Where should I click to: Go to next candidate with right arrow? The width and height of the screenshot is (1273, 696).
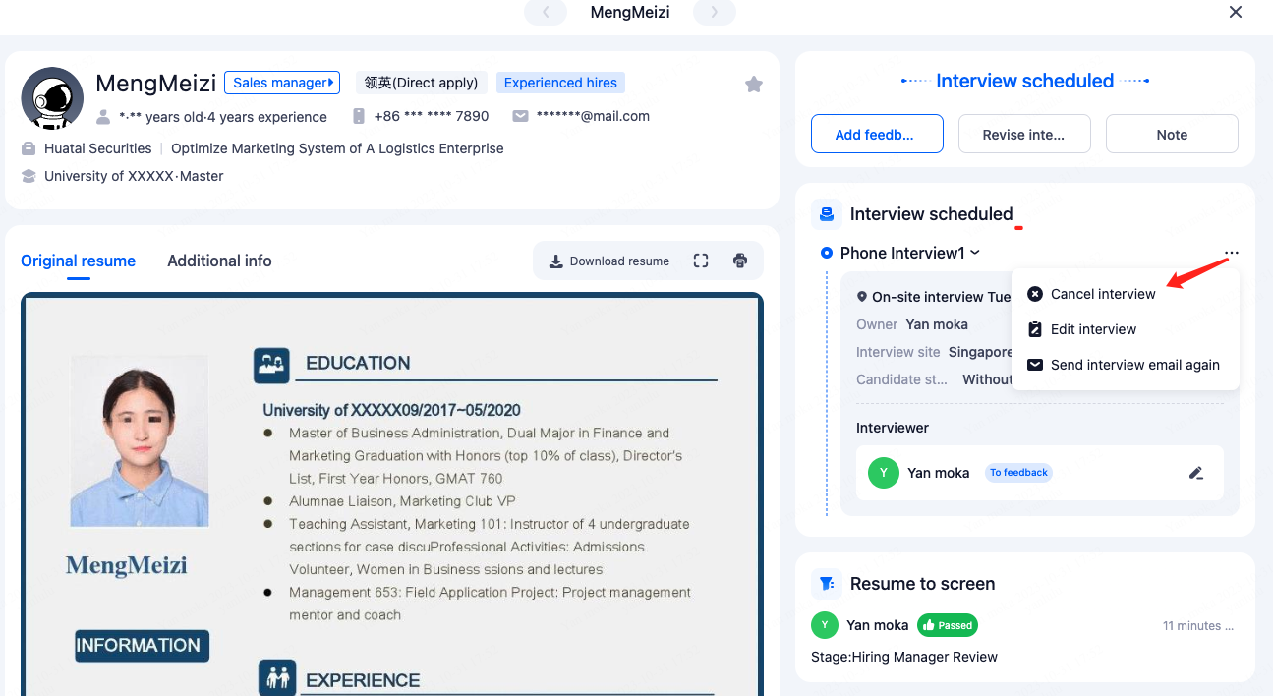(715, 13)
